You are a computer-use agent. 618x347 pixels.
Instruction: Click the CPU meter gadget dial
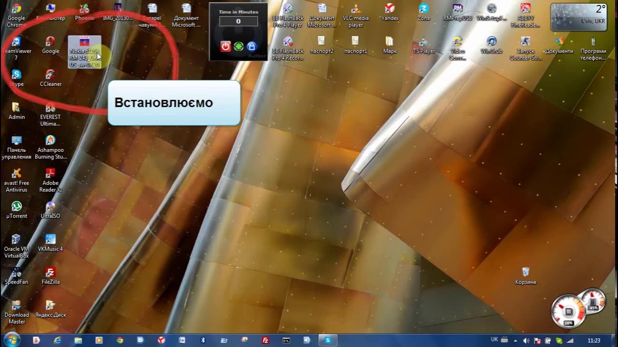point(569,311)
